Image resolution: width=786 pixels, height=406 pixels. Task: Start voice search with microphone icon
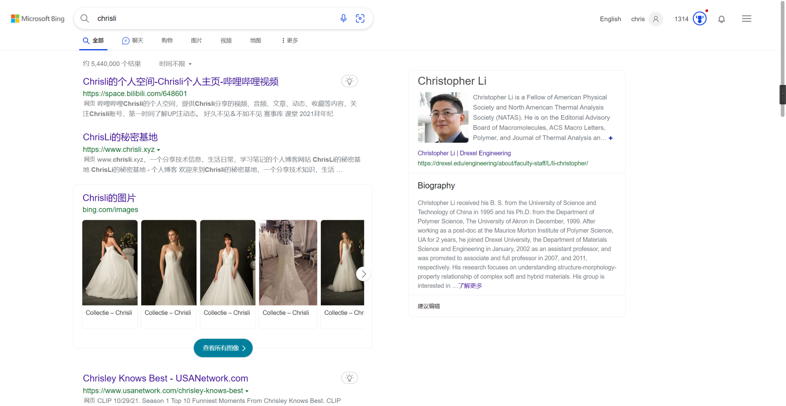(x=343, y=18)
